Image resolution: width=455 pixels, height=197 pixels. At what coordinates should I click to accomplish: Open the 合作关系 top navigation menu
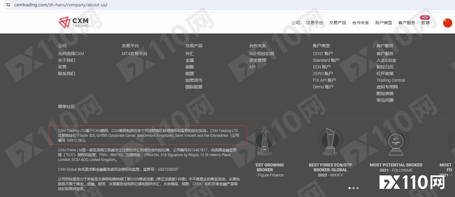coord(361,23)
